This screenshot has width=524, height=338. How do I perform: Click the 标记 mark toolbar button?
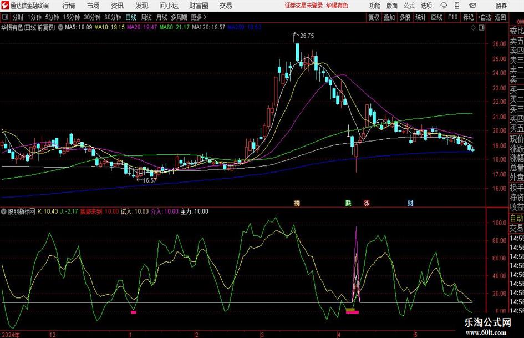(468, 17)
